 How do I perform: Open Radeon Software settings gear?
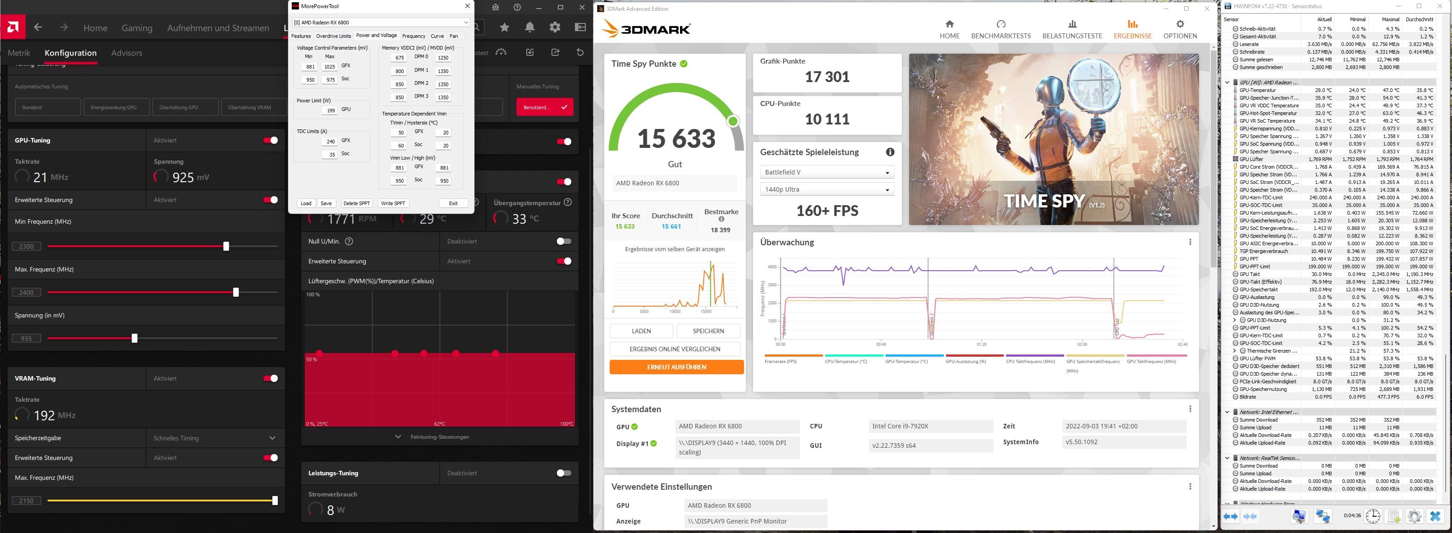555,27
